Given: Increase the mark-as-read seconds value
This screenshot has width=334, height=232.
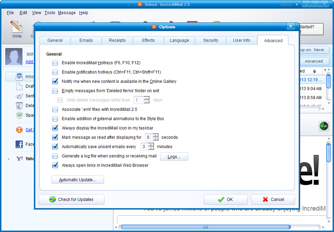Looking at the screenshot, I should pos(156,135).
